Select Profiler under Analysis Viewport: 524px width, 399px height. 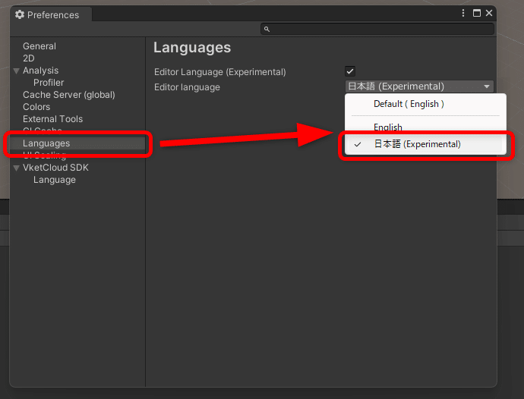(49, 83)
